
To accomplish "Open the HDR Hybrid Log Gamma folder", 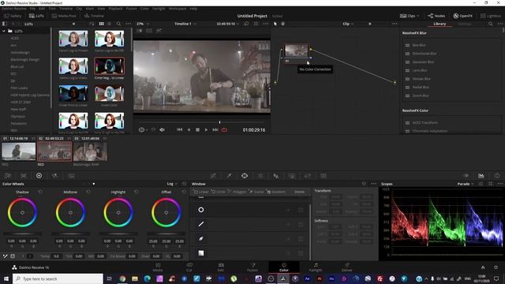I will pos(30,95).
